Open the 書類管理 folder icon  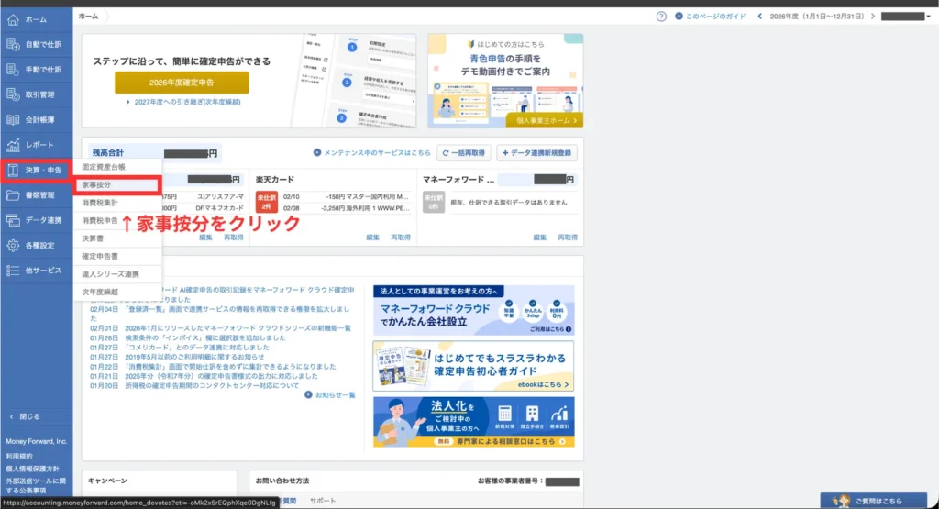pyautogui.click(x=13, y=195)
